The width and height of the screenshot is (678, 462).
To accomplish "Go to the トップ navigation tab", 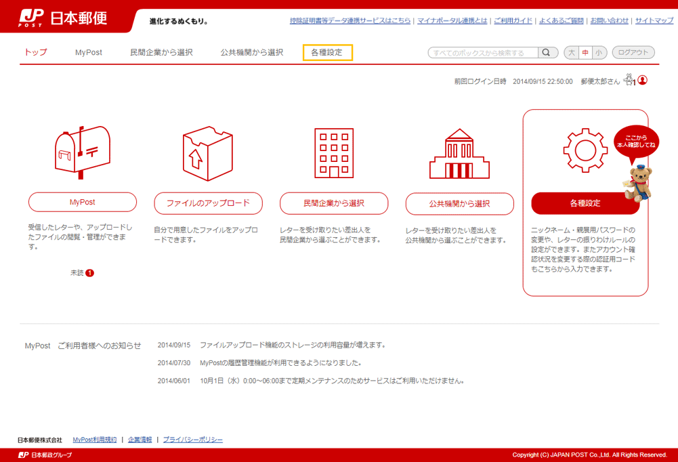I will coord(35,52).
